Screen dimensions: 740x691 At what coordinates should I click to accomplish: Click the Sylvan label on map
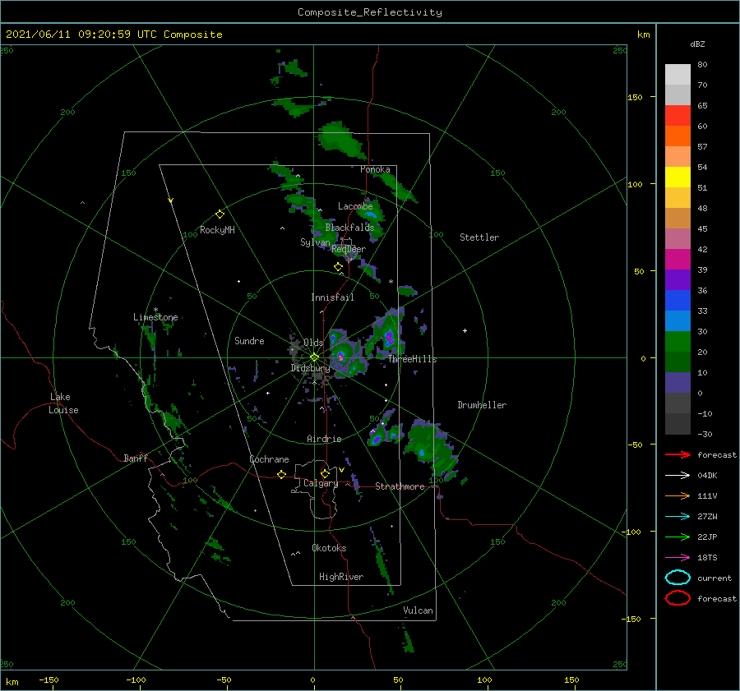tap(315, 242)
